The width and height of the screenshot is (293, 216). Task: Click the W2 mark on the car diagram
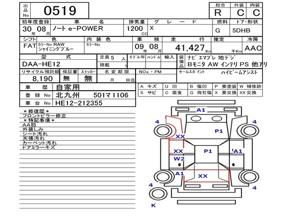[179, 159]
